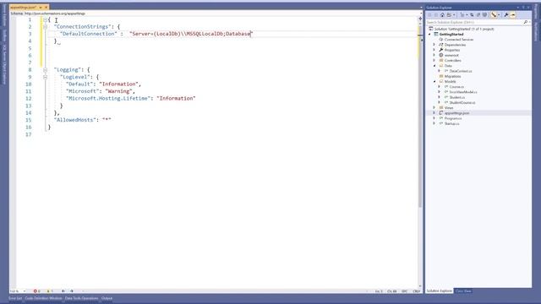Collapse the Data folder arrow
541x304 pixels.
coord(434,66)
